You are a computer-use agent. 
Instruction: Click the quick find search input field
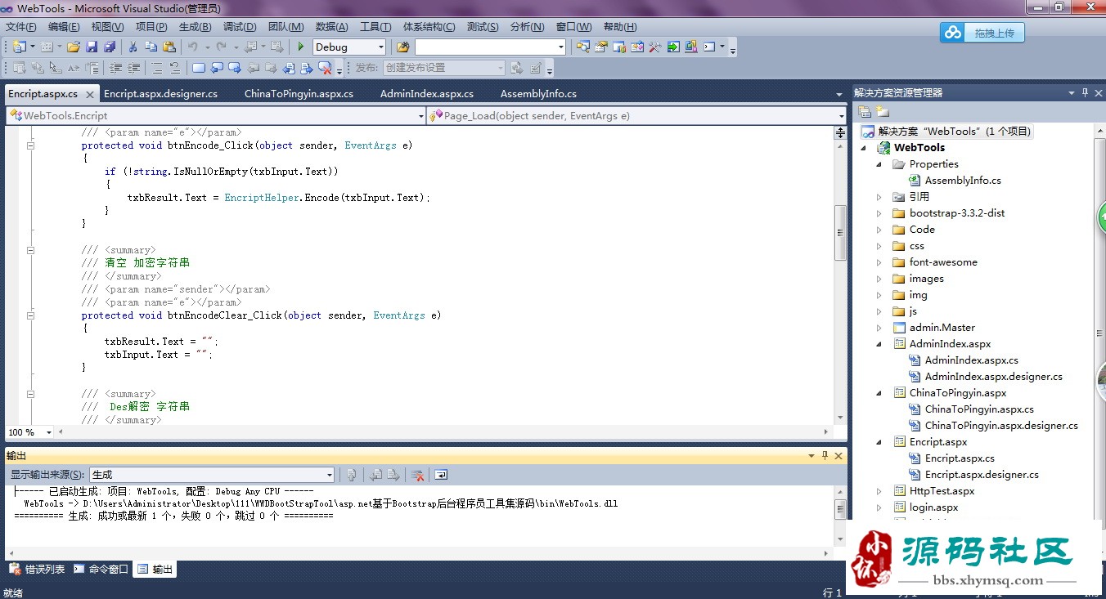[x=485, y=47]
